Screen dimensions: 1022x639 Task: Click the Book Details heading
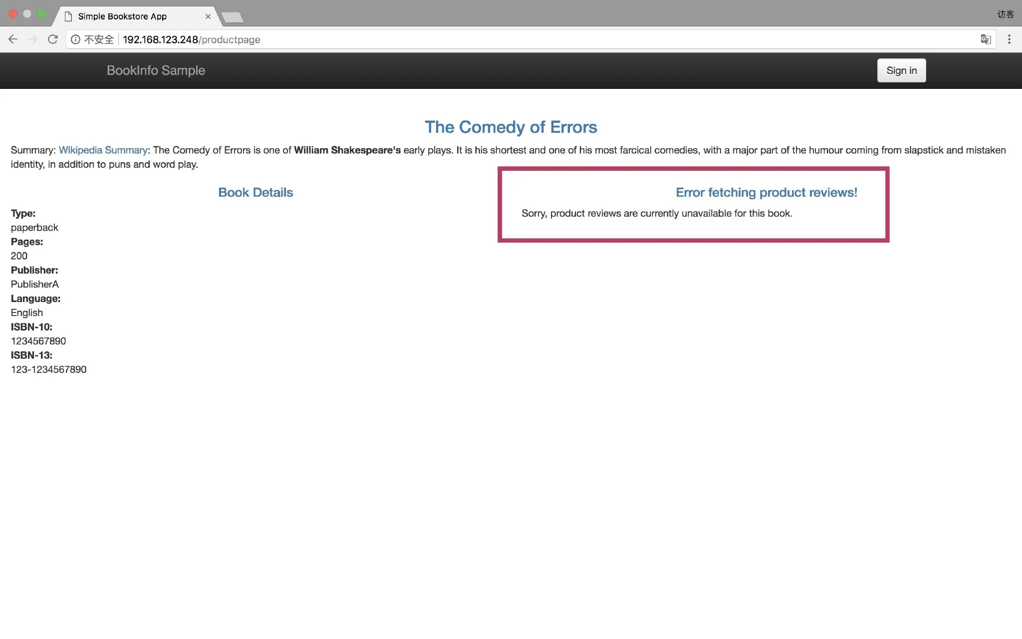(255, 193)
